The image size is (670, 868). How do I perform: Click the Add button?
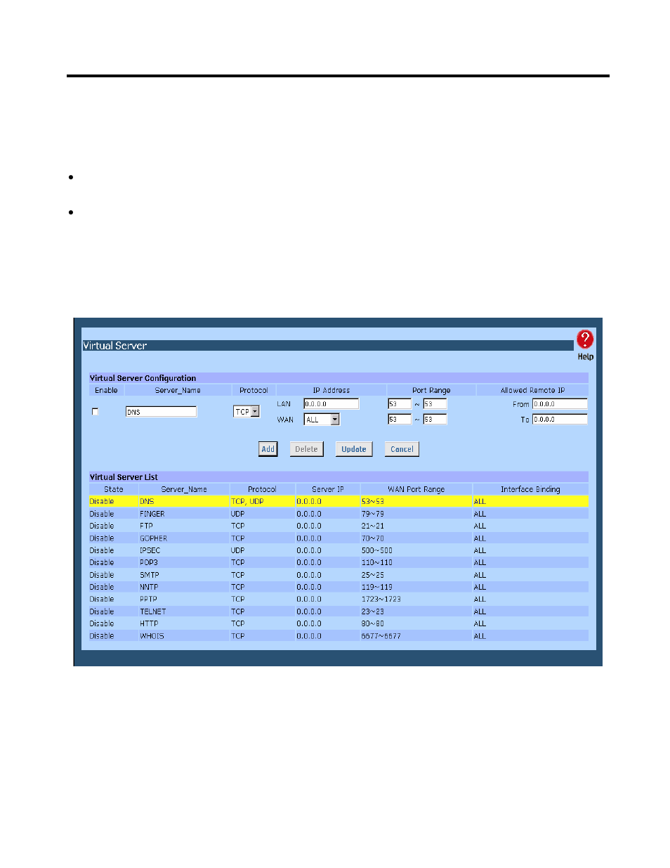pos(268,449)
